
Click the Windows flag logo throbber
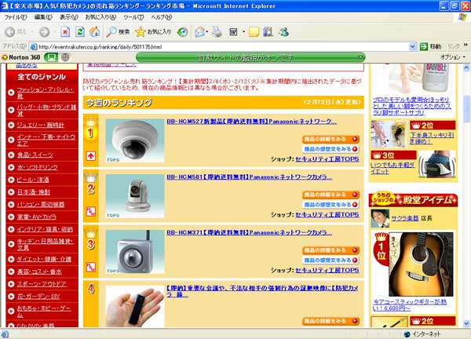pyautogui.click(x=462, y=17)
